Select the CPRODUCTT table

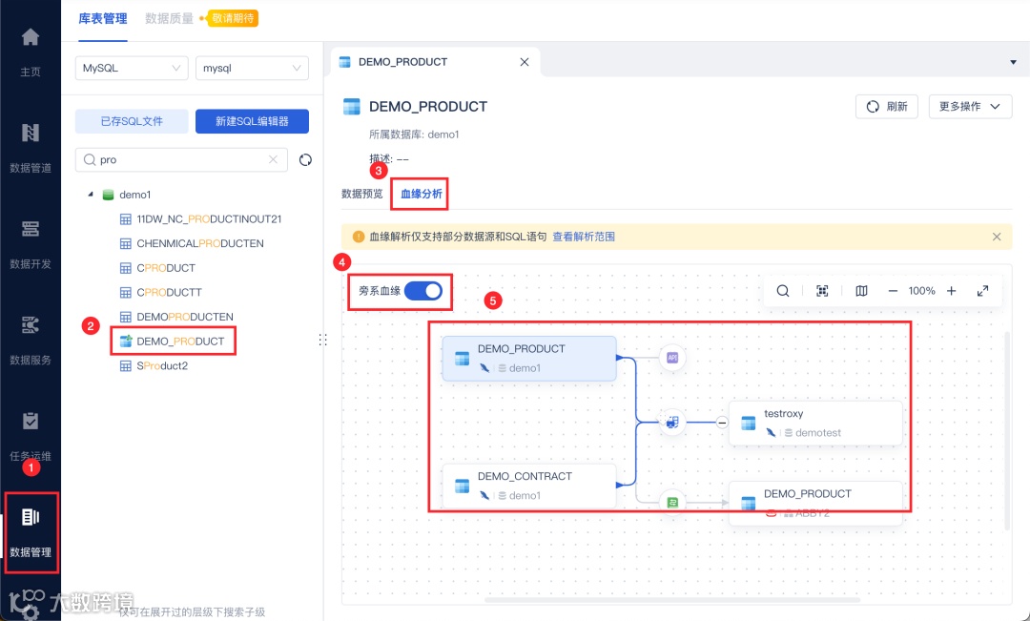tap(169, 293)
